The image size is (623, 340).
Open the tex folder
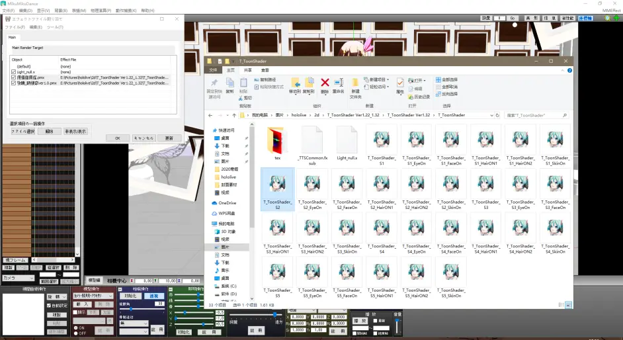(x=277, y=144)
